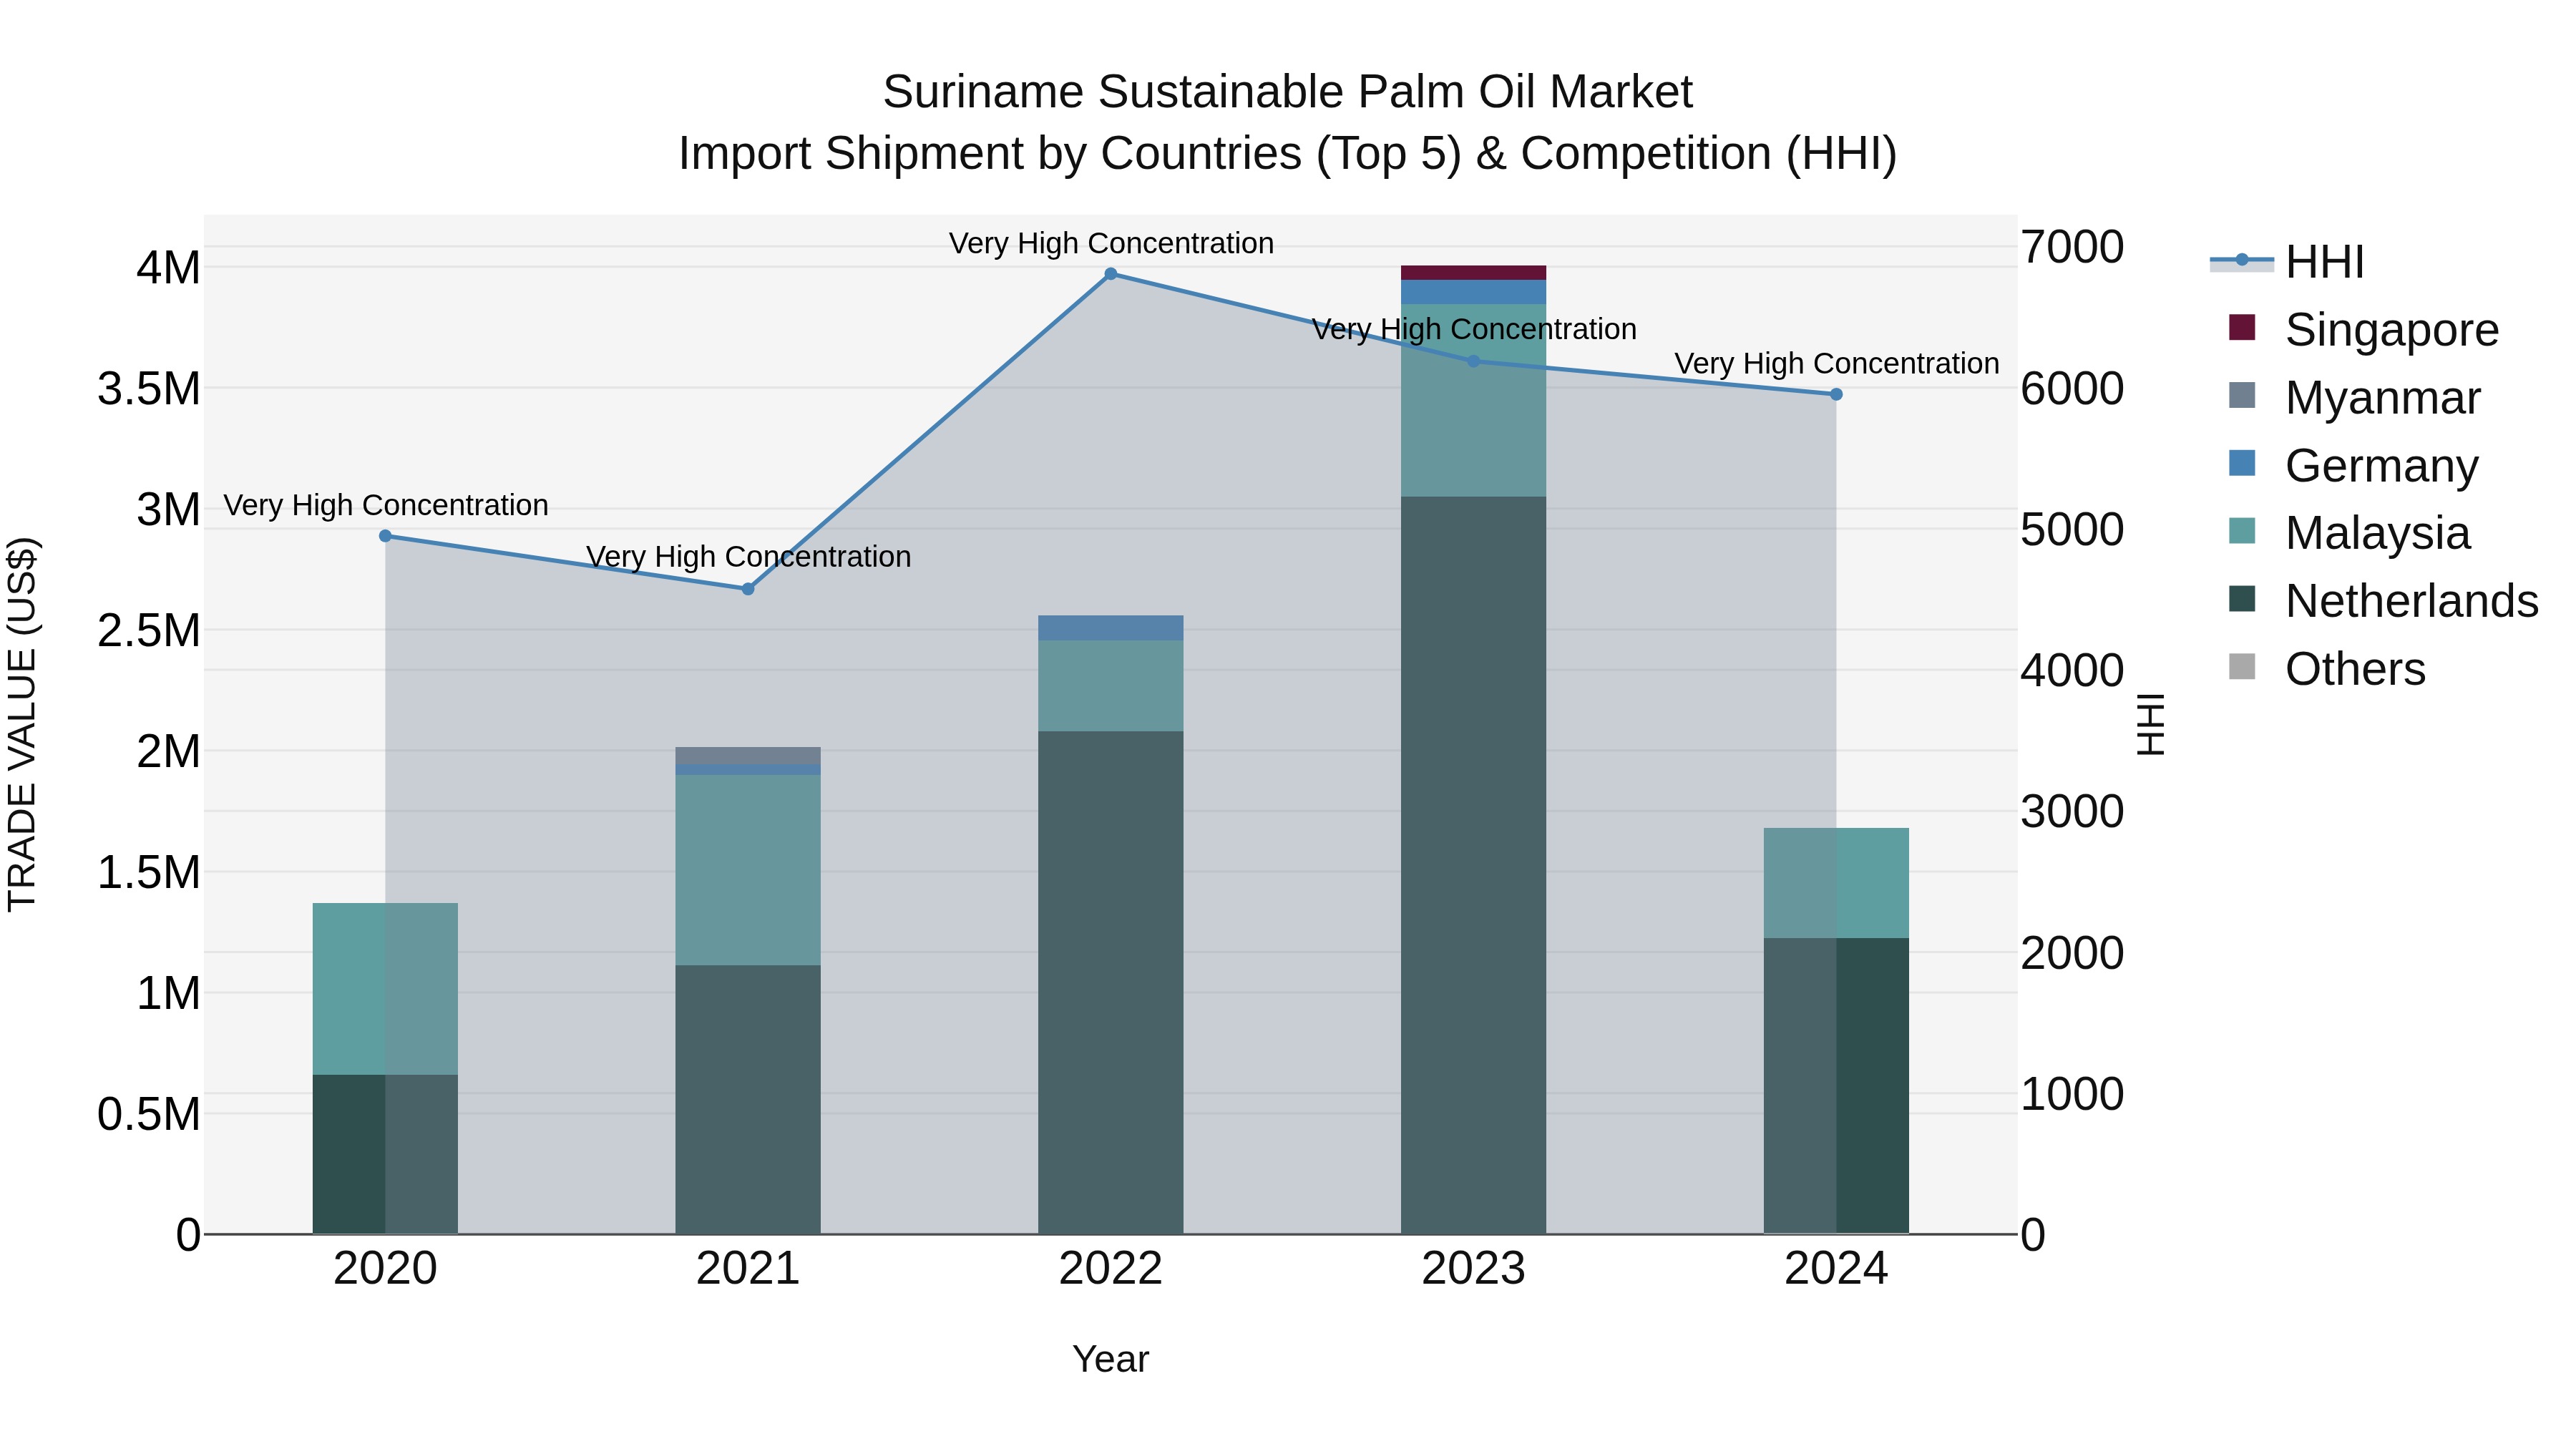Toggle Germany series in the legend
Image resolution: width=2576 pixels, height=1449 pixels.
pos(2353,466)
